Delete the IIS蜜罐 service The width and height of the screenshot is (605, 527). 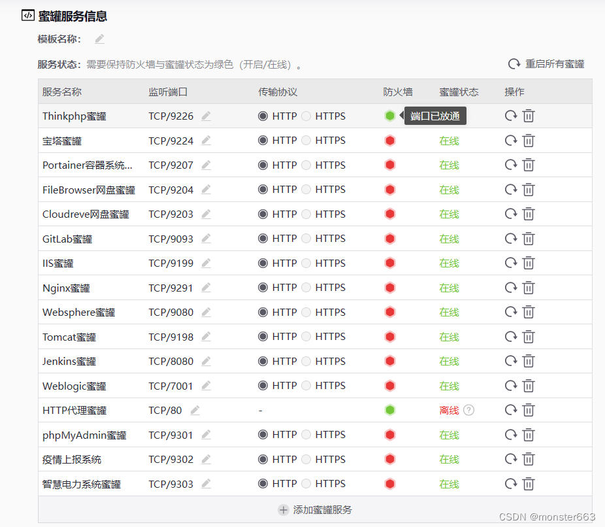[528, 263]
